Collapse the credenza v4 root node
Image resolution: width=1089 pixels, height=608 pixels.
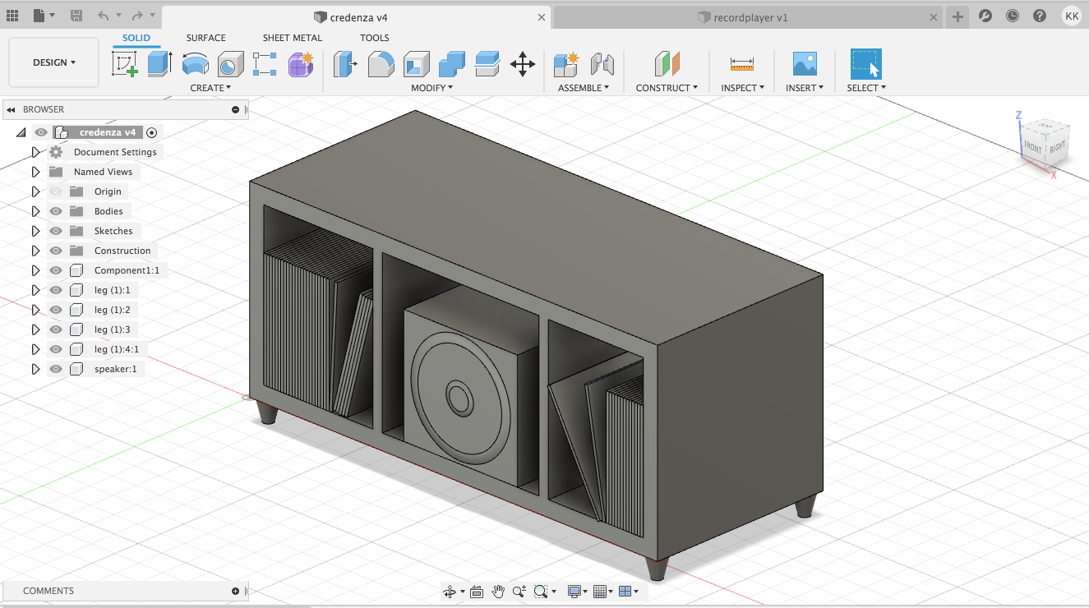21,132
